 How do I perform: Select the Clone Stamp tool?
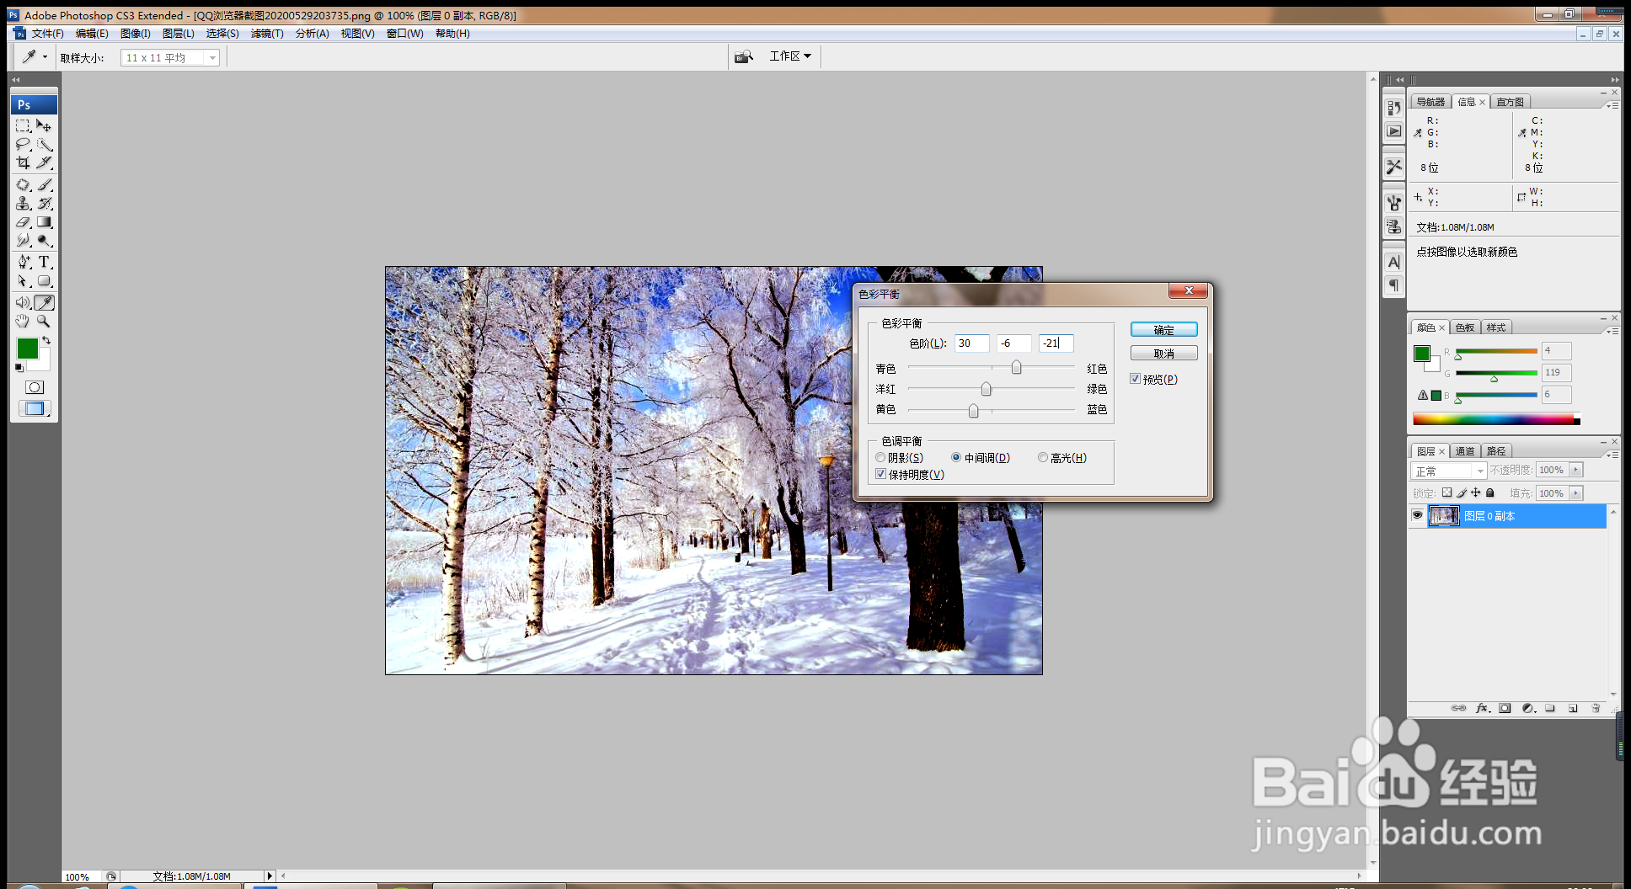pyautogui.click(x=24, y=203)
